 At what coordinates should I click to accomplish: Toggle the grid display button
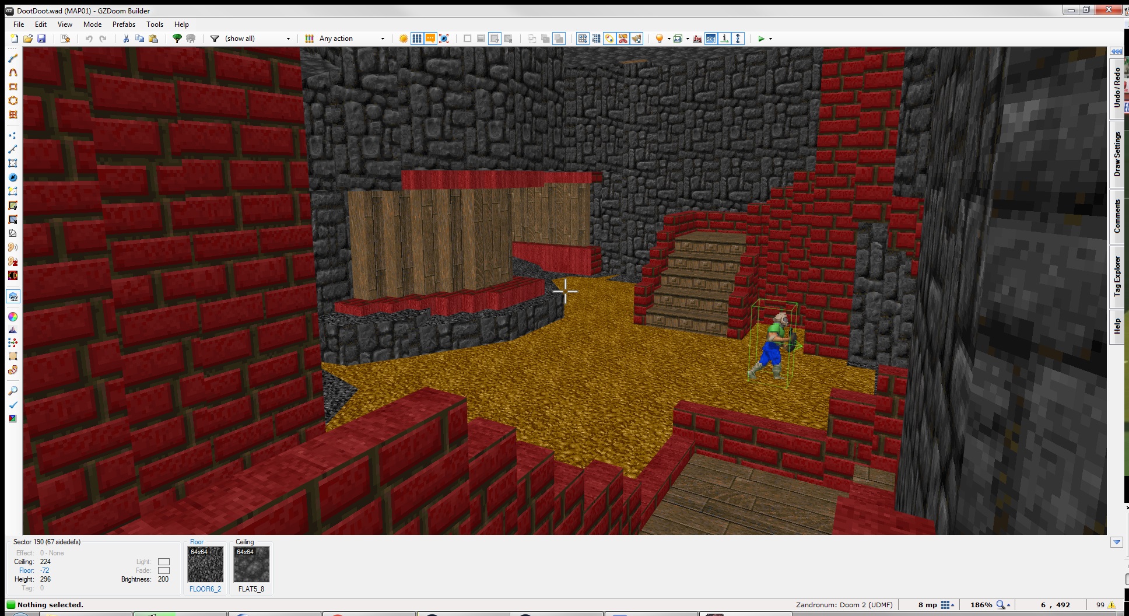[417, 38]
